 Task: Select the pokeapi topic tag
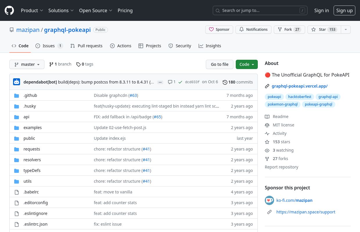pos(274,97)
